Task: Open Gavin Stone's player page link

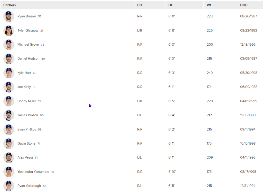Action: [x=26, y=144]
